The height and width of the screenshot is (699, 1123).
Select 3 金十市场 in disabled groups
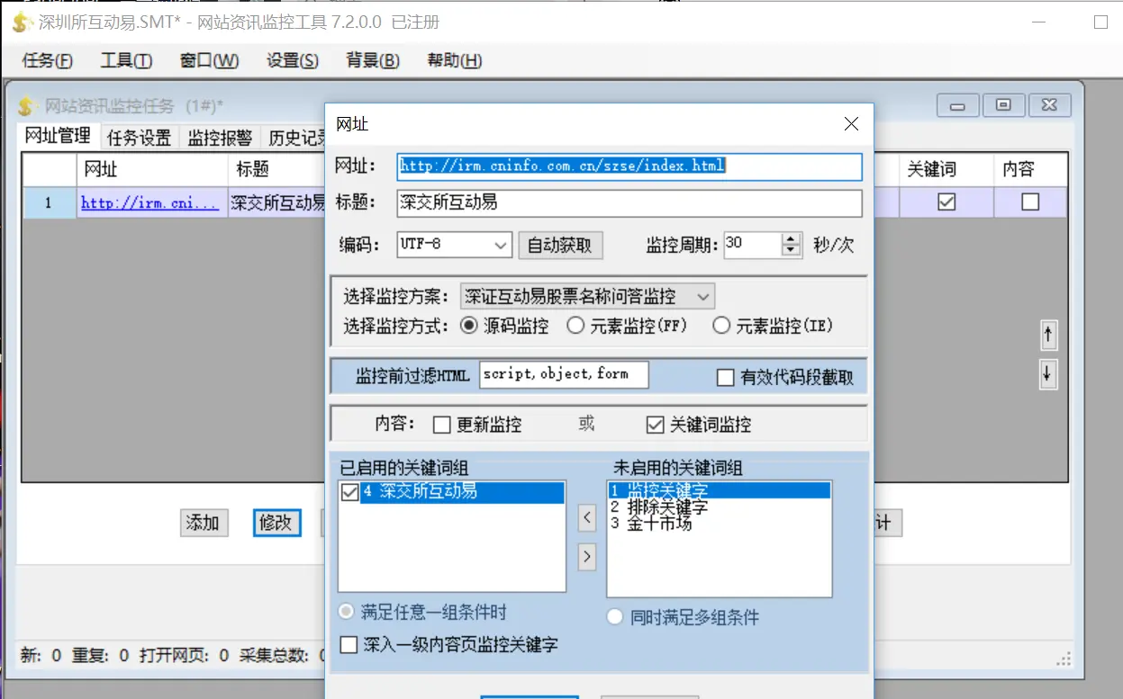click(x=719, y=524)
